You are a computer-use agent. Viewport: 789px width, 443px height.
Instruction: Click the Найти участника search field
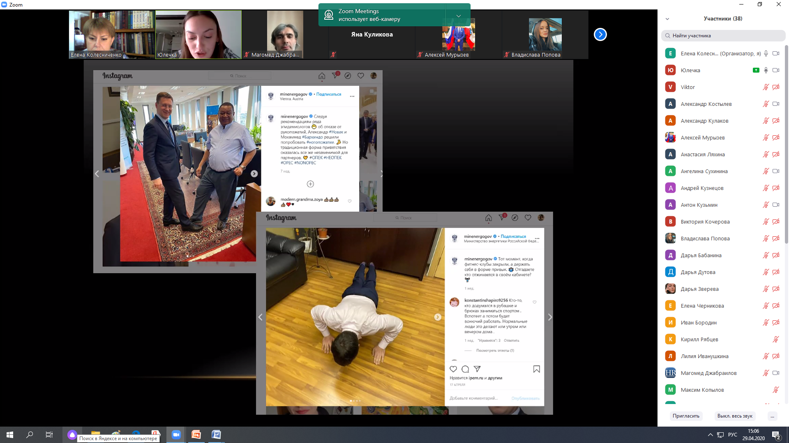pyautogui.click(x=723, y=36)
